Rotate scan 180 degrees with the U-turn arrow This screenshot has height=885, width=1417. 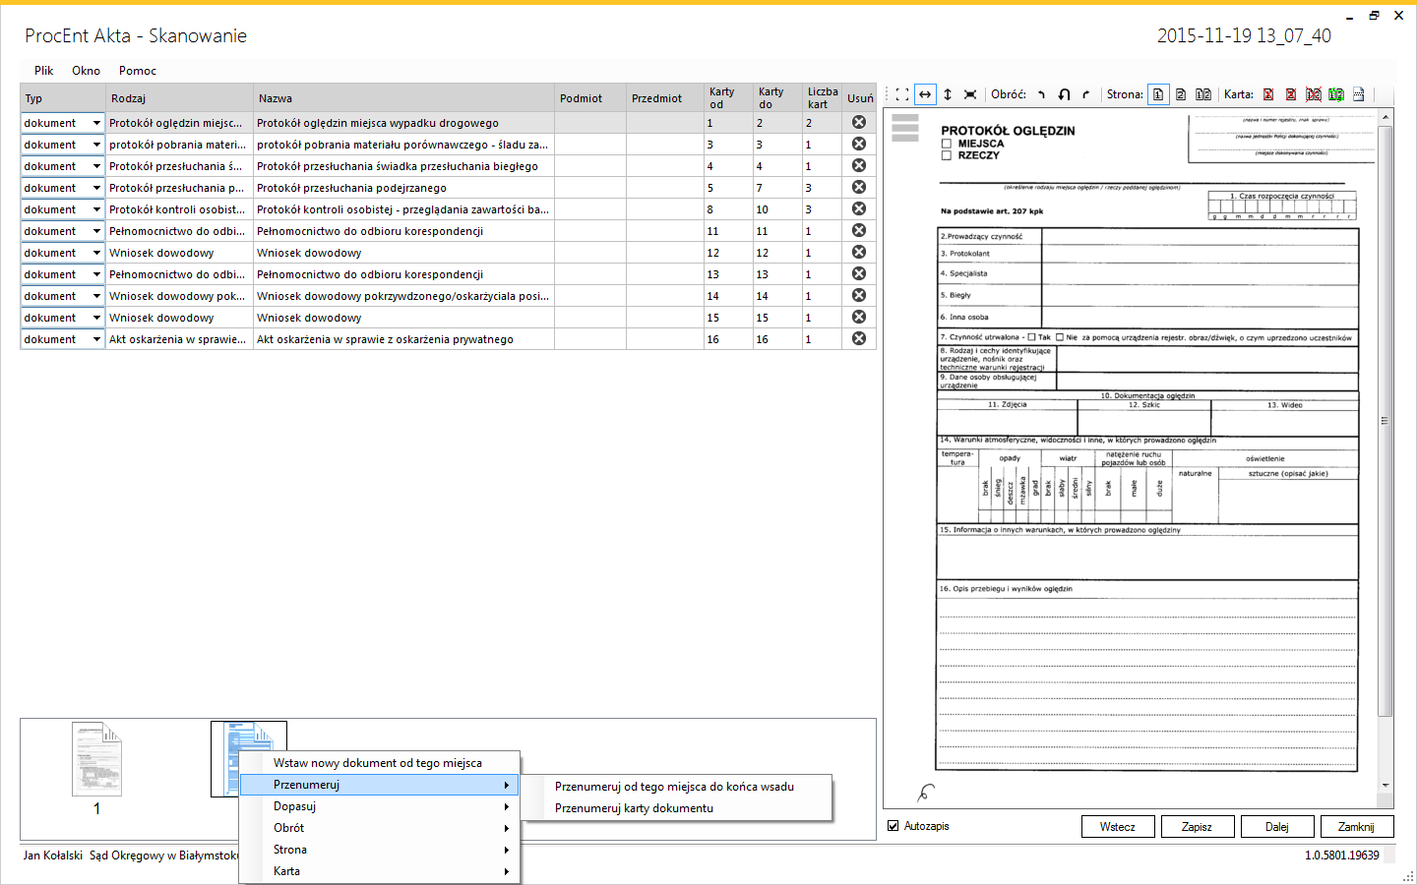pyautogui.click(x=1064, y=94)
